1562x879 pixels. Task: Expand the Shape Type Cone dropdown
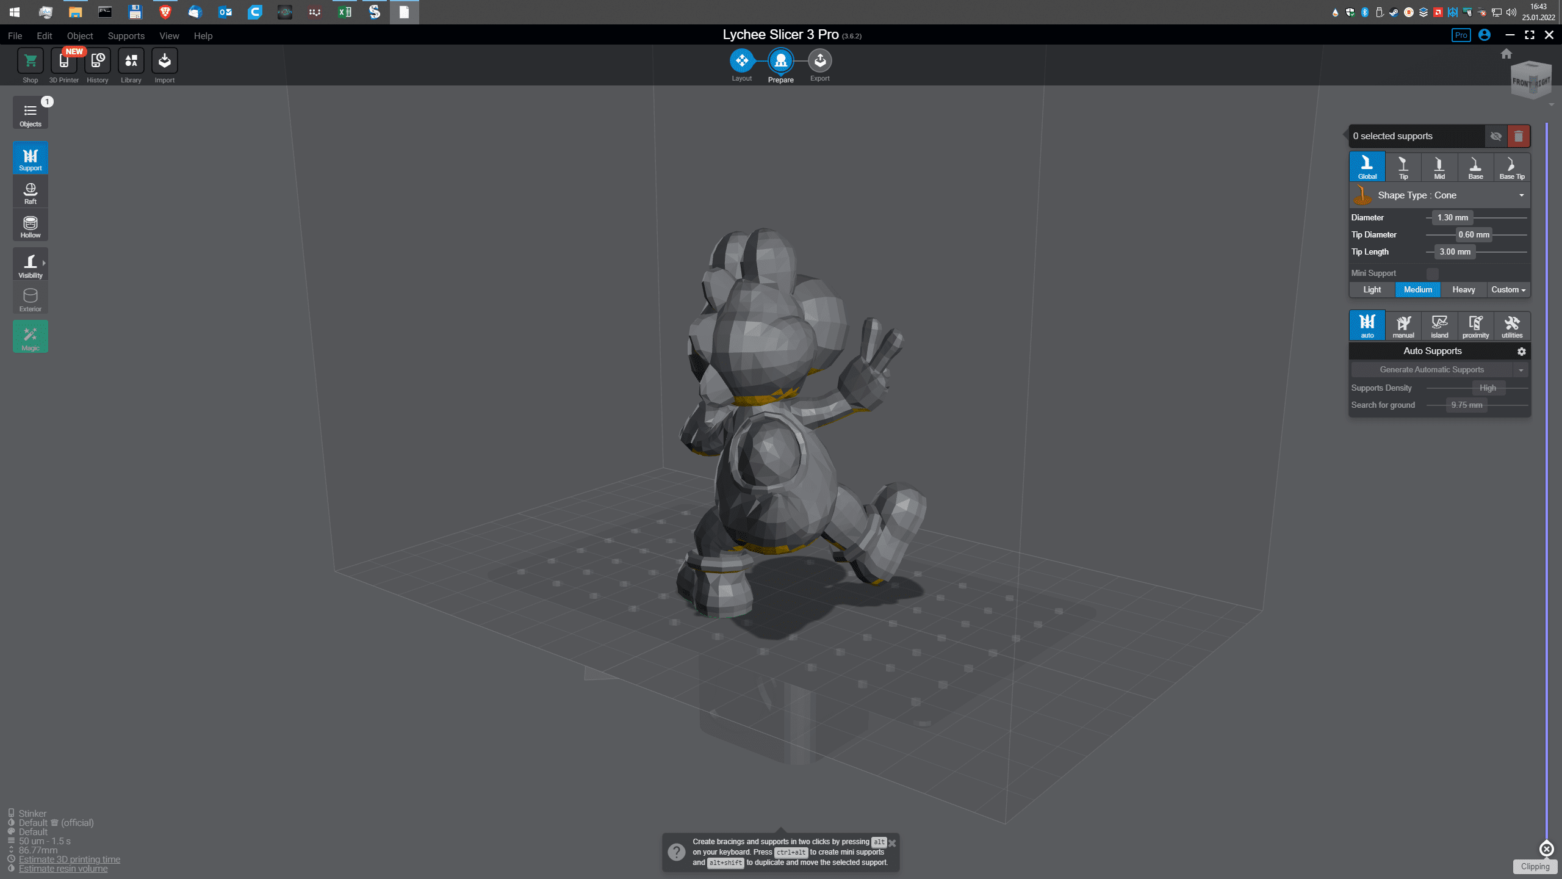click(x=1521, y=195)
